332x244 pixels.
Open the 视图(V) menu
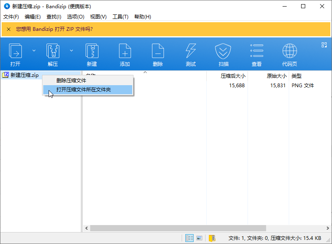(x=98, y=17)
